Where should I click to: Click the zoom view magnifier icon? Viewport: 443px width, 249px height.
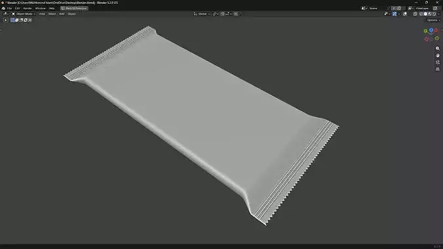(438, 48)
